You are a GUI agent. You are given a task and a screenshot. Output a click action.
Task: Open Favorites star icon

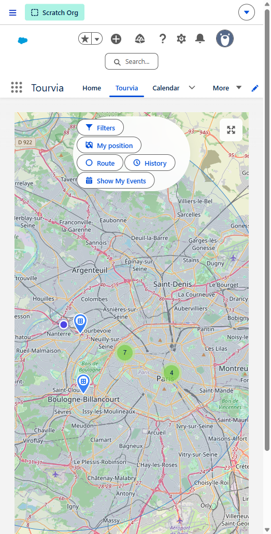point(85,39)
